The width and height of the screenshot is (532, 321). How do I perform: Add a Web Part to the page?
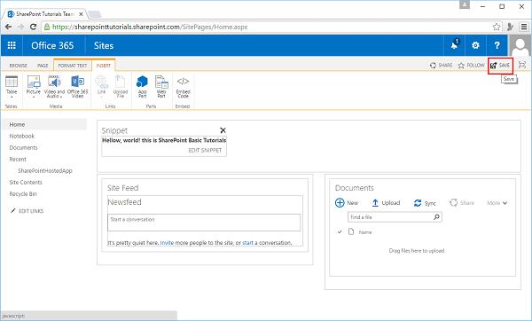coord(161,87)
